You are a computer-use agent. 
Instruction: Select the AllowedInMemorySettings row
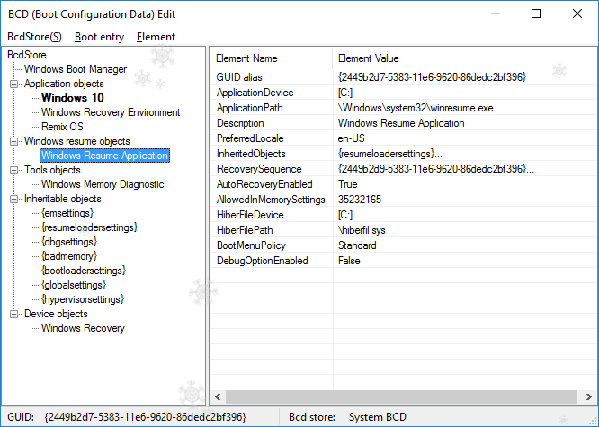tap(404, 200)
